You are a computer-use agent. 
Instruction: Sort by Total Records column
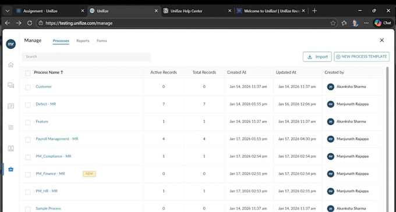[204, 72]
